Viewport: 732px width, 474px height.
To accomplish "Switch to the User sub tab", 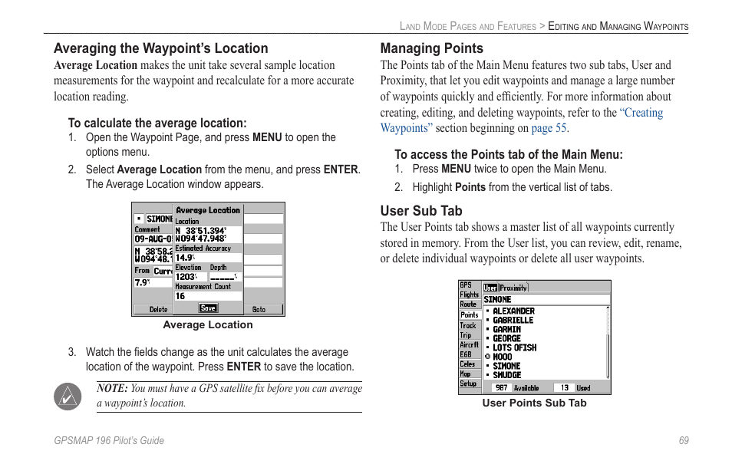I will (490, 288).
